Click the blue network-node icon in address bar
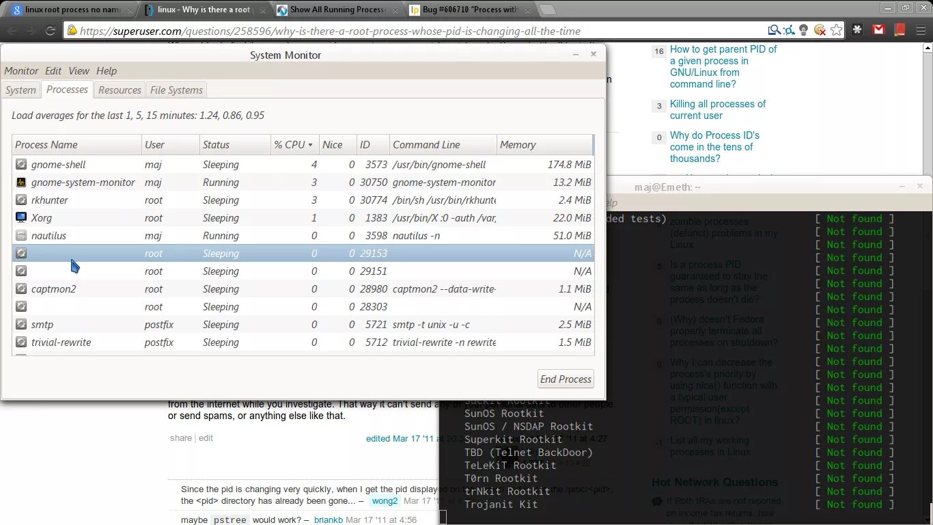This screenshot has height=525, width=933. tap(789, 30)
